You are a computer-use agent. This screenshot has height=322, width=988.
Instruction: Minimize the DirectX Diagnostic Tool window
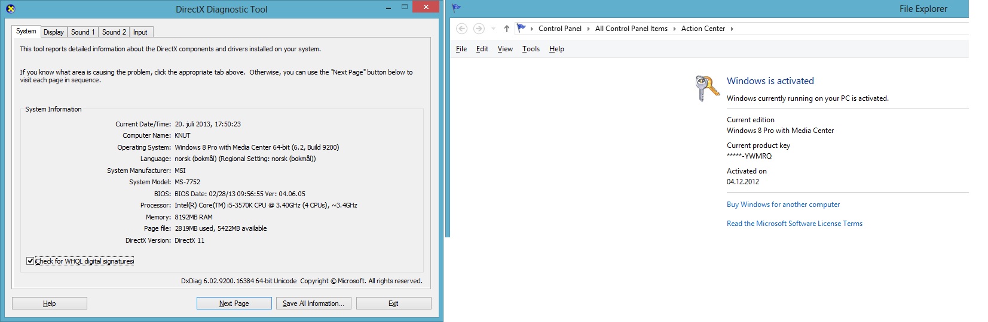(x=389, y=8)
